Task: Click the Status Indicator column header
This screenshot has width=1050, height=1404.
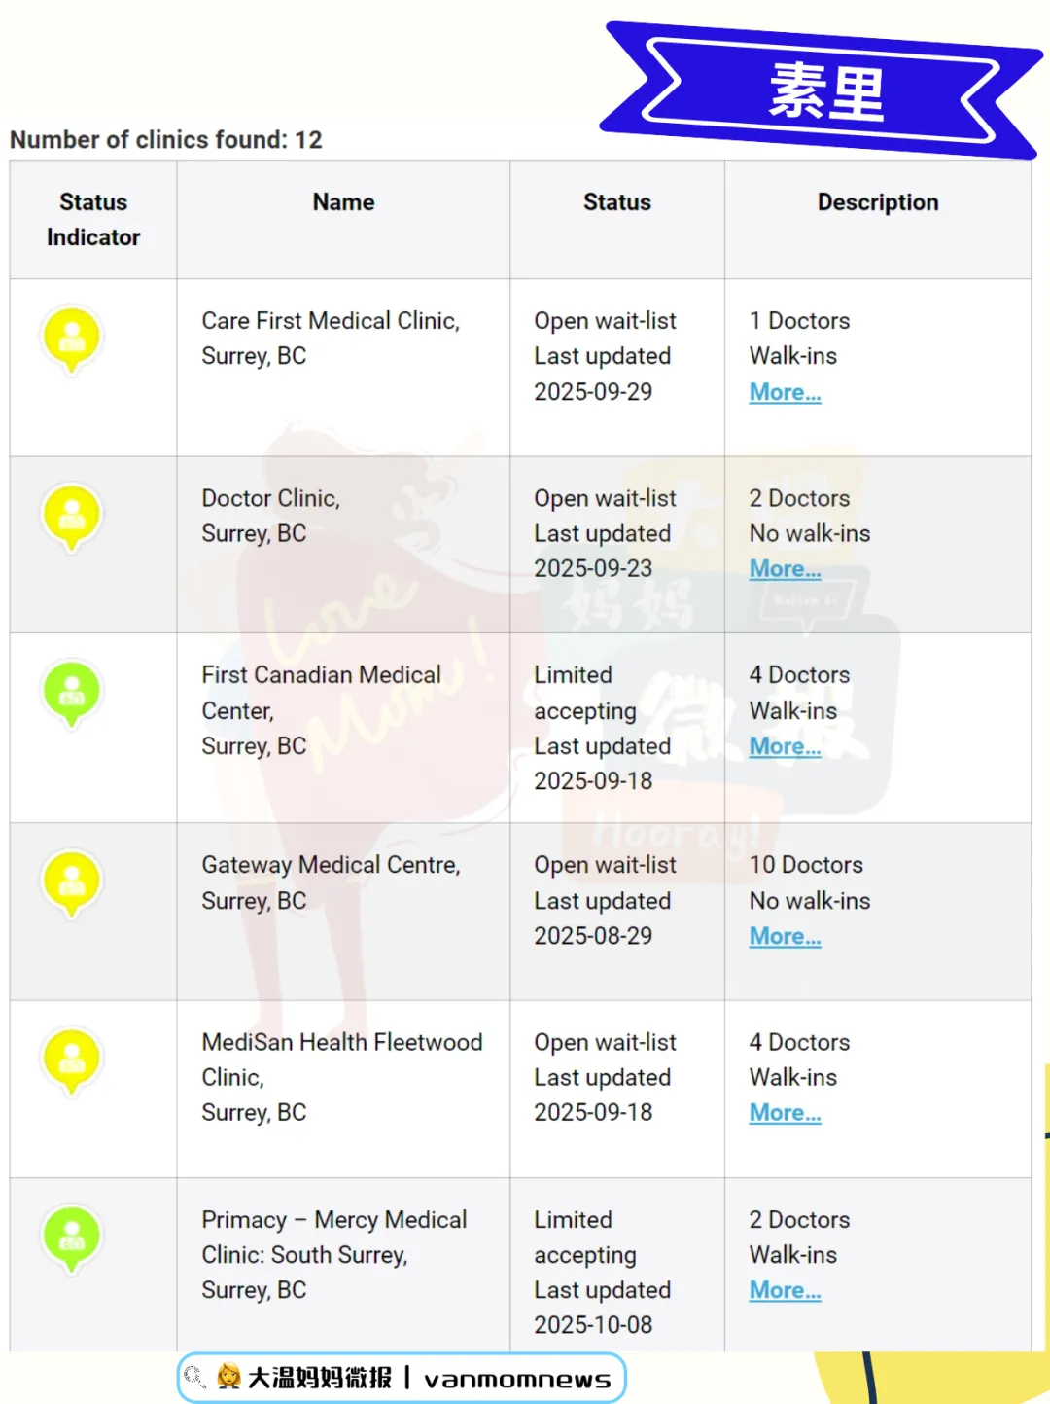Action: pyautogui.click(x=93, y=220)
